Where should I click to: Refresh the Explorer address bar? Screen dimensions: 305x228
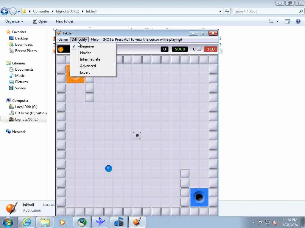227,12
